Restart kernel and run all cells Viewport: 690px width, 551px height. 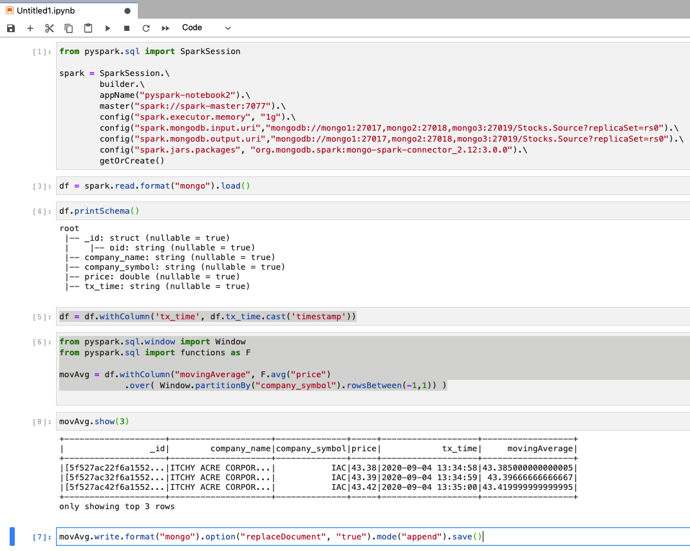coord(165,28)
